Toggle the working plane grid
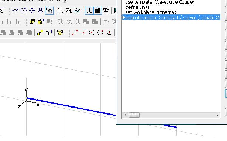Viewport: 227px width, 141px height. click(97, 11)
